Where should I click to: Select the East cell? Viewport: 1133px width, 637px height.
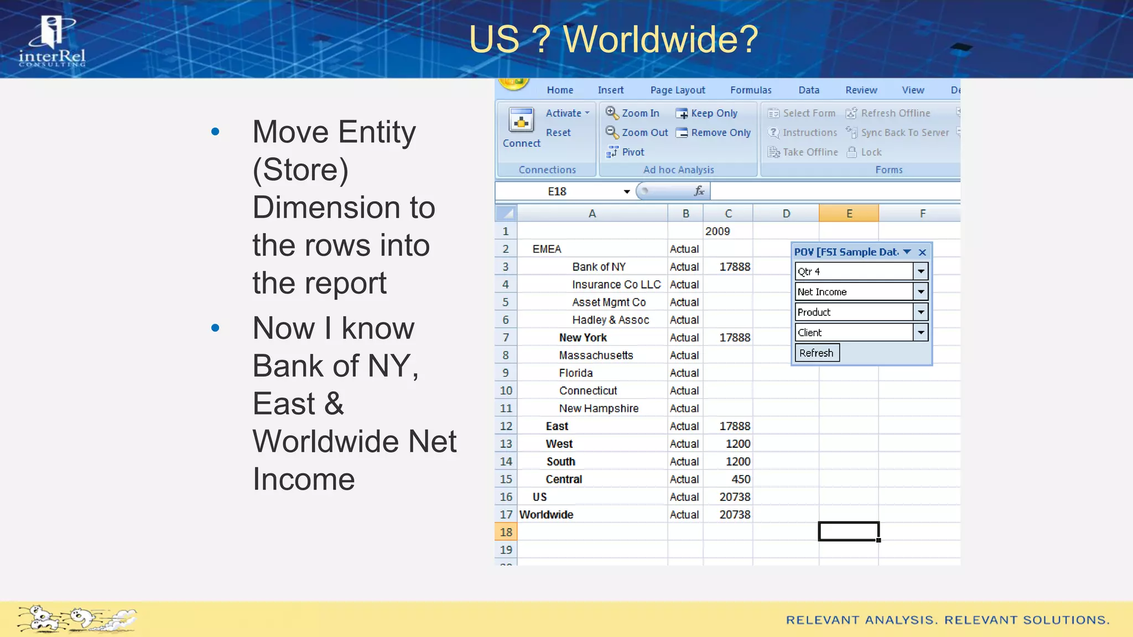[x=592, y=426]
